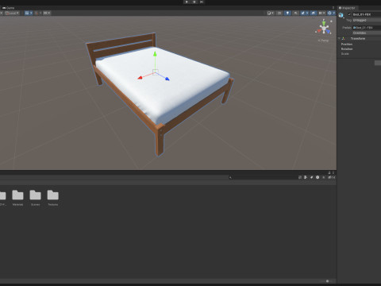
Task: Toggle scene lighting lightbulb icon
Action: pyautogui.click(x=287, y=13)
